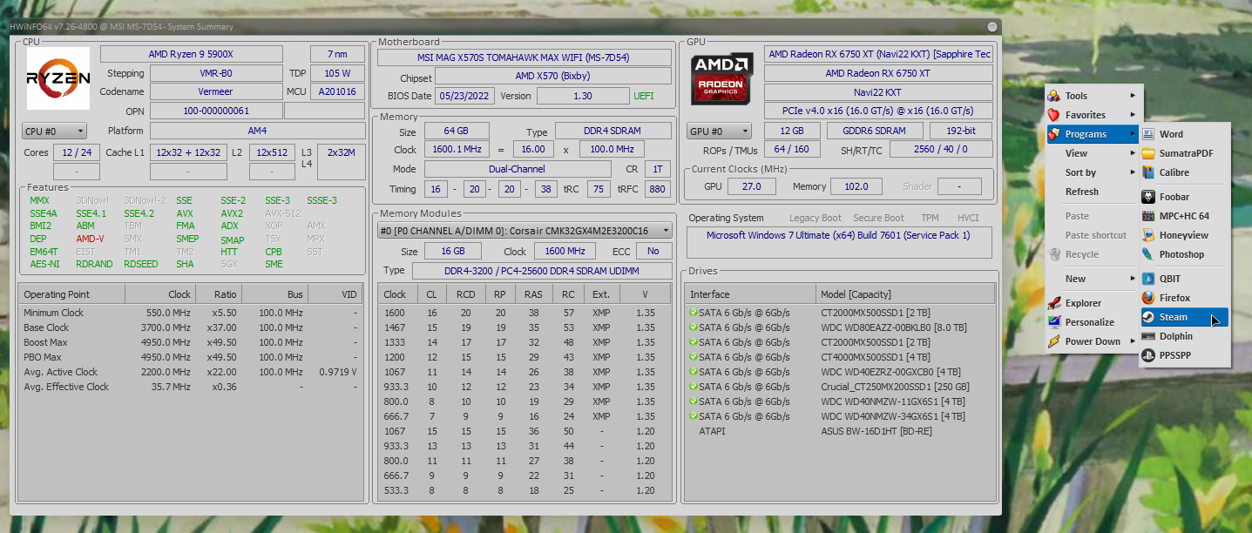Image resolution: width=1252 pixels, height=533 pixels.
Task: Launch Steam from Programs submenu
Action: tap(1184, 317)
